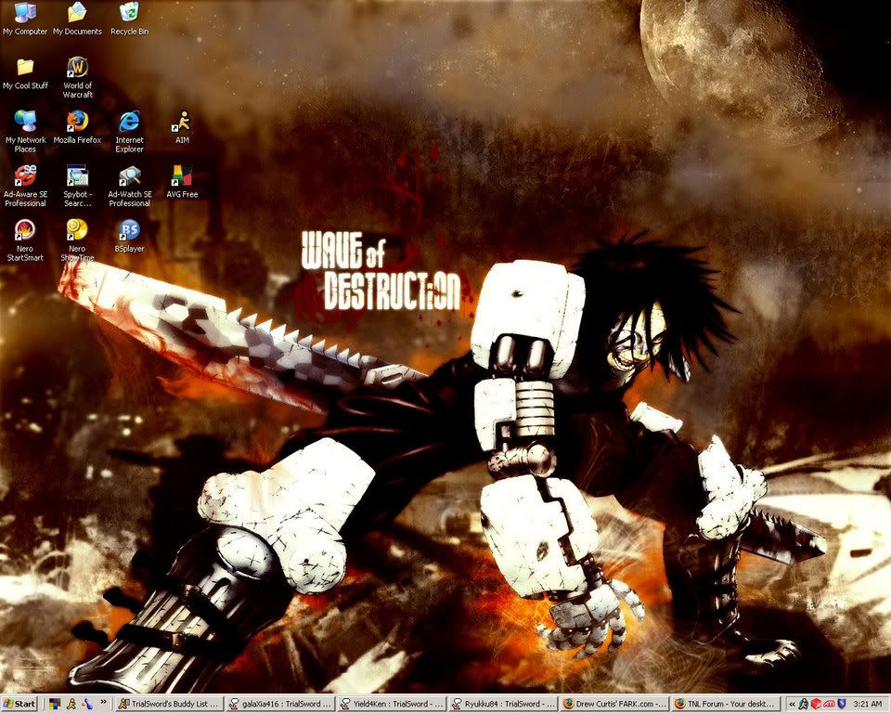891x713 pixels.
Task: Switch to galaXia416 chat window
Action: click(x=280, y=704)
